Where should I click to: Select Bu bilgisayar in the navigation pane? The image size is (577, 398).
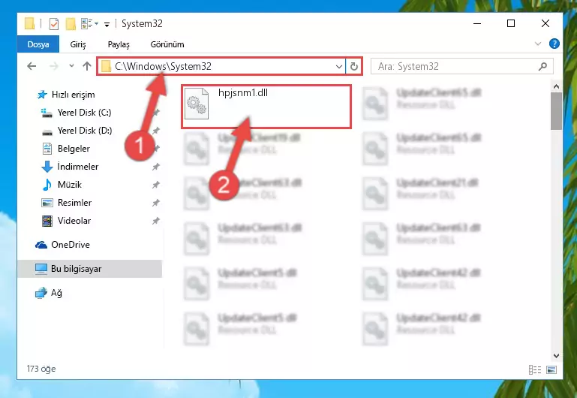(89, 269)
